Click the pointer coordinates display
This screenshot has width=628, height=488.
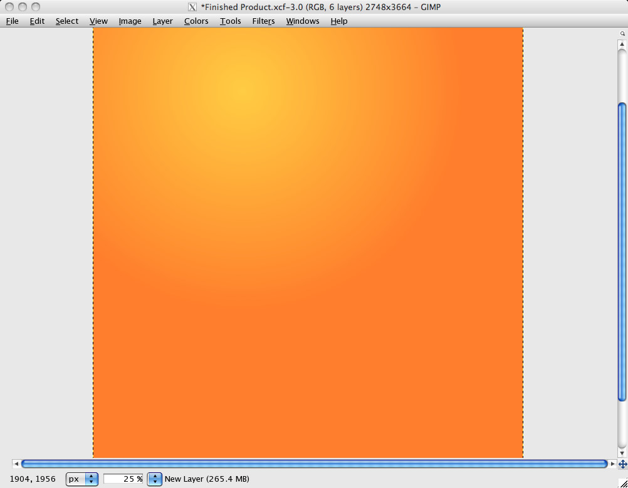pos(32,479)
